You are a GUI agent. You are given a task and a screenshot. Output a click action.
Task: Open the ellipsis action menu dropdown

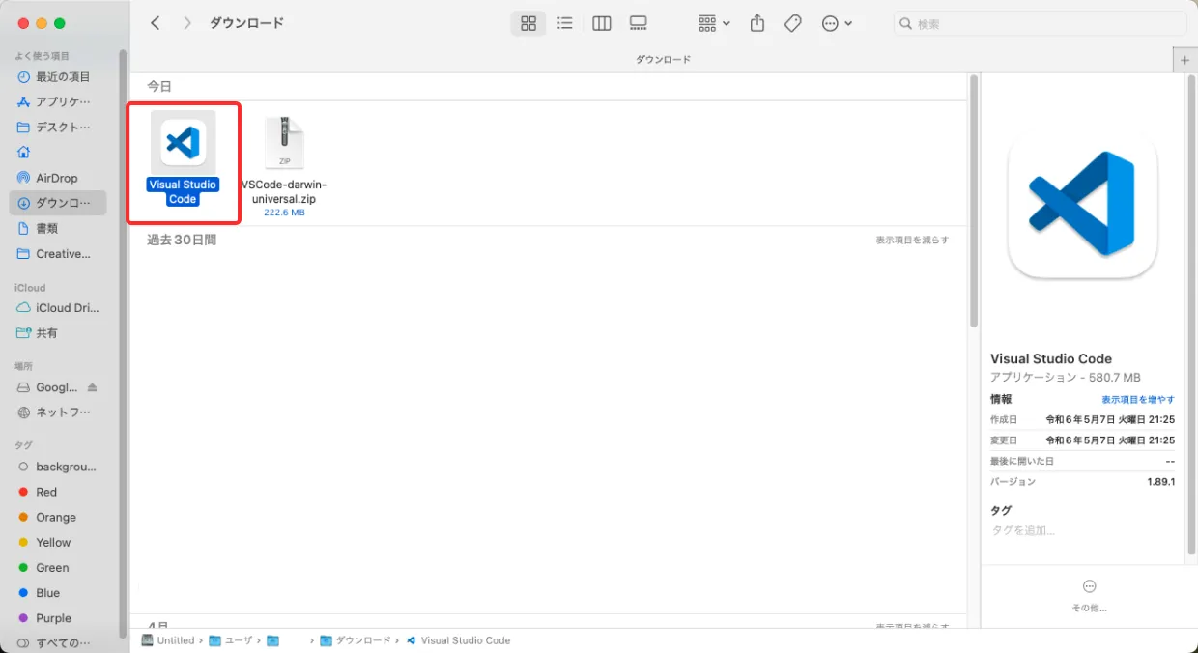point(837,23)
